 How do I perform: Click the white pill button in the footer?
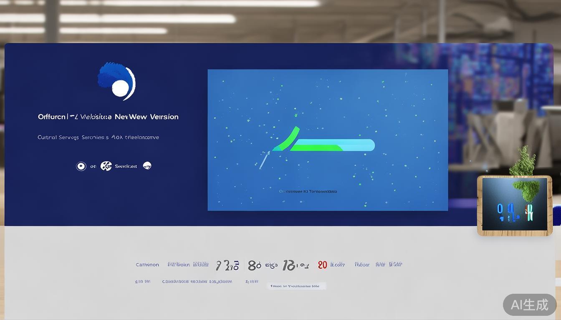296,286
